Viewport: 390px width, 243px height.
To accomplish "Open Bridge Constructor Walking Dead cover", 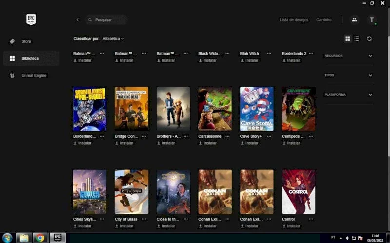I will 132,109.
